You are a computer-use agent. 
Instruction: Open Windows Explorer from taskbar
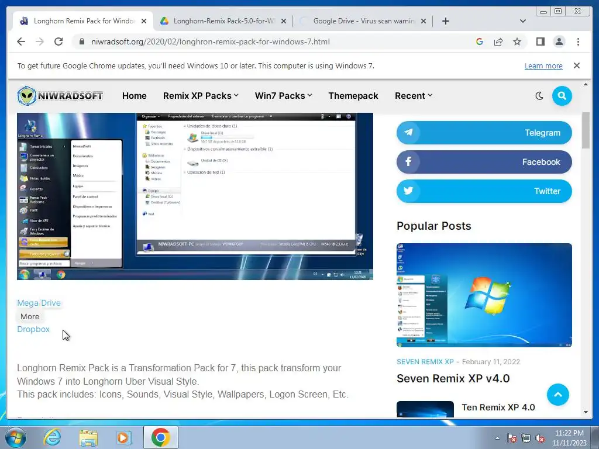88,437
